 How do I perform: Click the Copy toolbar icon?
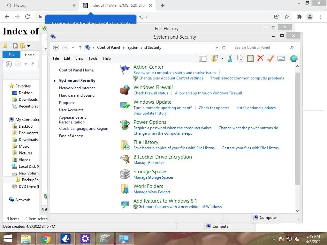tap(240, 59)
